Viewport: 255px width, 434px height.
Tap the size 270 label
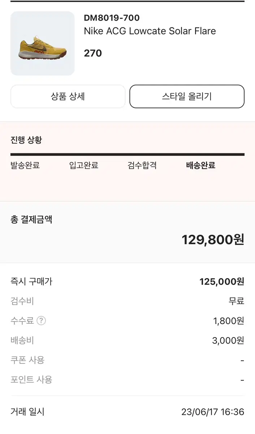pos(93,53)
